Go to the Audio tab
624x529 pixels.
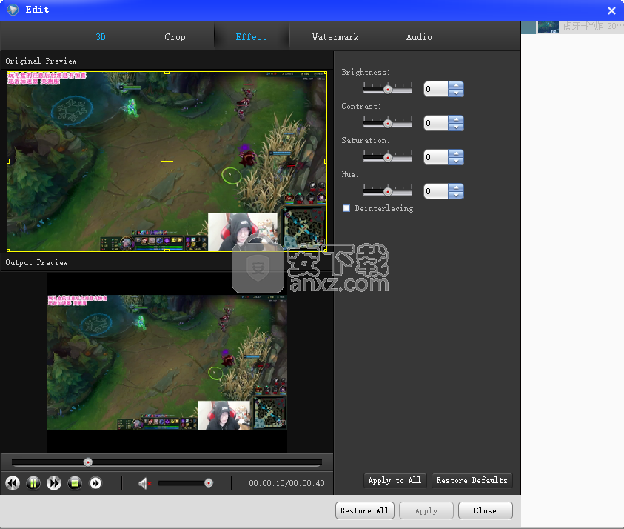point(419,37)
